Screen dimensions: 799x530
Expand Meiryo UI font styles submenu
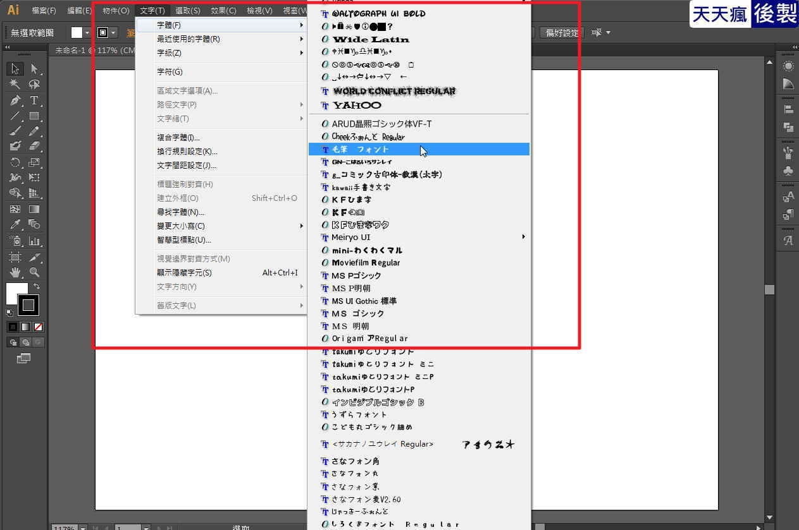click(x=419, y=238)
